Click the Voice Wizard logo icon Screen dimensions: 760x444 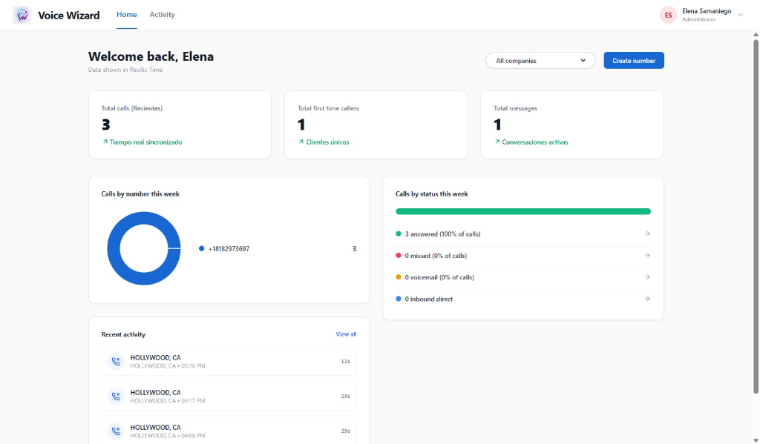22,15
